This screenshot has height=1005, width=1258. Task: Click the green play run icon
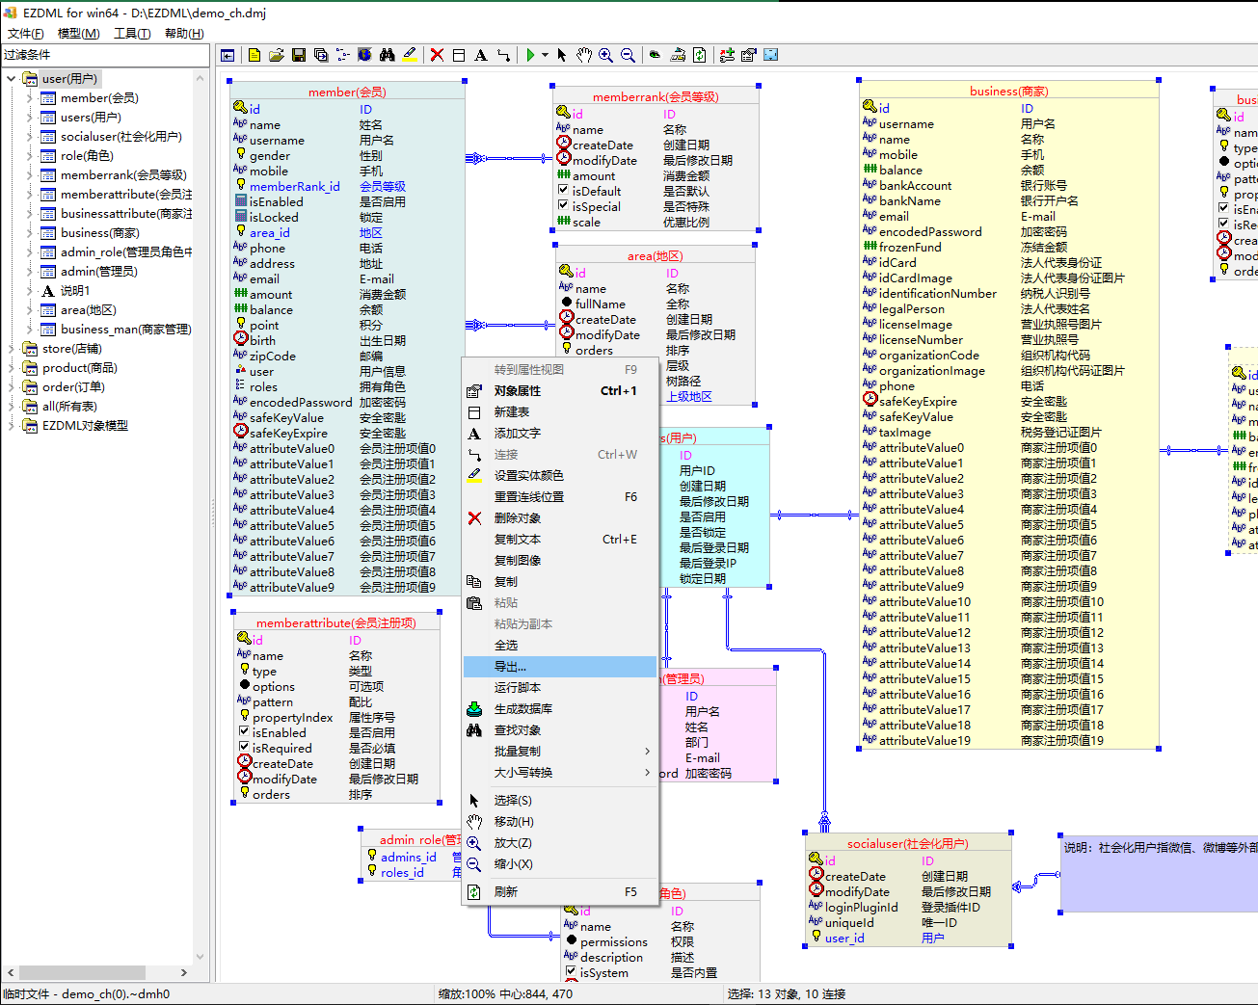point(530,55)
